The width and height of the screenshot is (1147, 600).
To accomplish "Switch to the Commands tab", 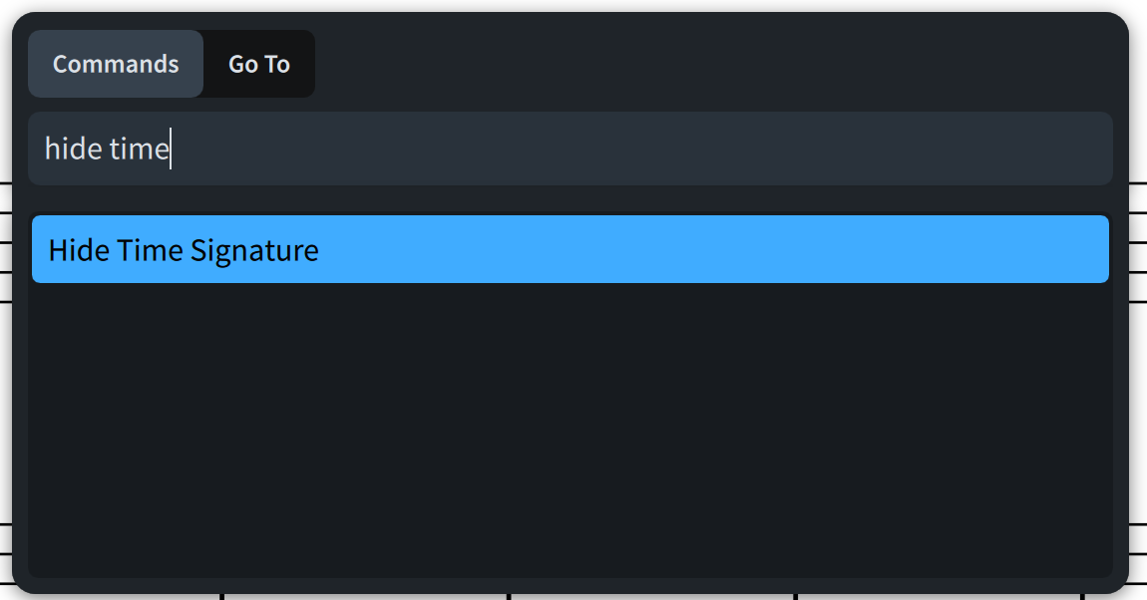I will point(116,64).
